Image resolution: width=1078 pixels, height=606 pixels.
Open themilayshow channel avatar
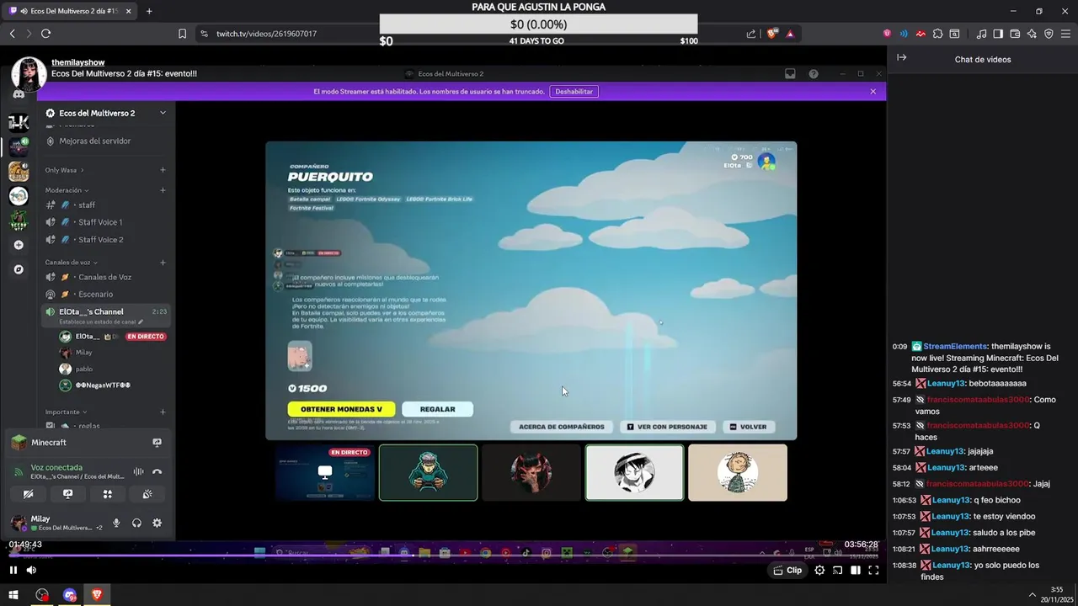pyautogui.click(x=28, y=74)
